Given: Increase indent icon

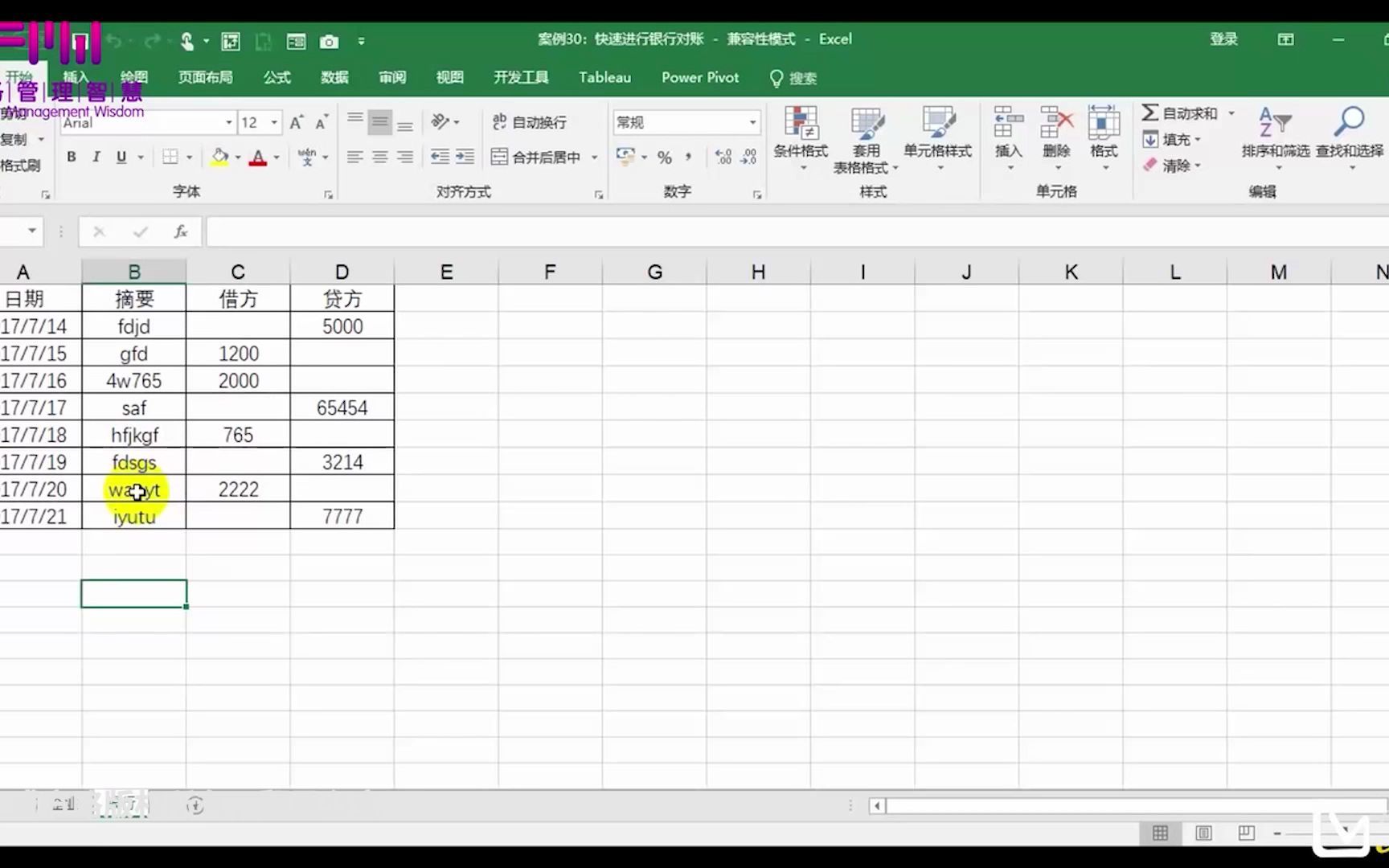Looking at the screenshot, I should (465, 157).
